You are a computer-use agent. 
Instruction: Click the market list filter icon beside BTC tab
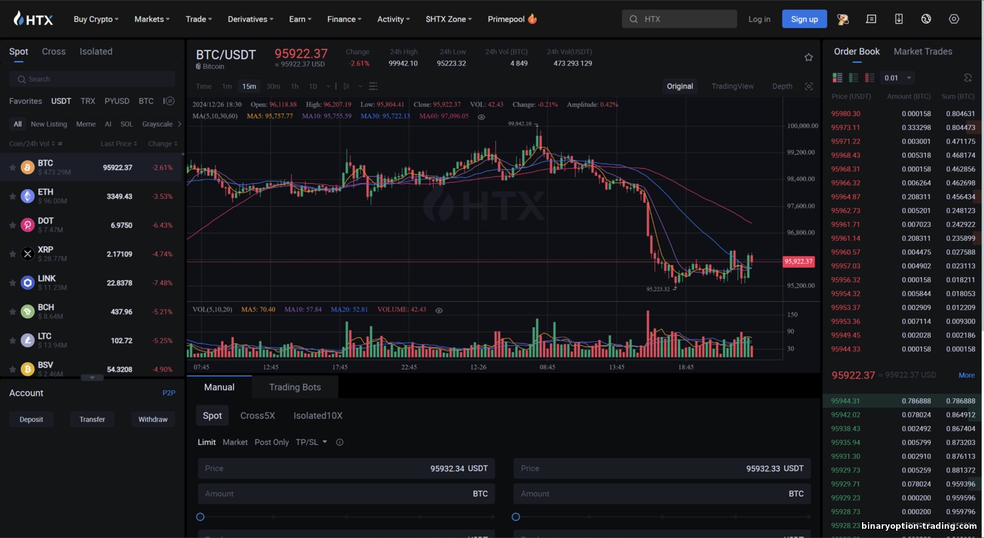pos(169,101)
